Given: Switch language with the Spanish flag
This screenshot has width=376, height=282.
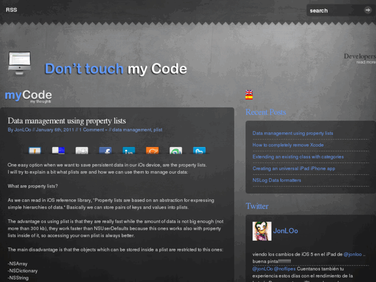Looking at the screenshot, I should [249, 97].
